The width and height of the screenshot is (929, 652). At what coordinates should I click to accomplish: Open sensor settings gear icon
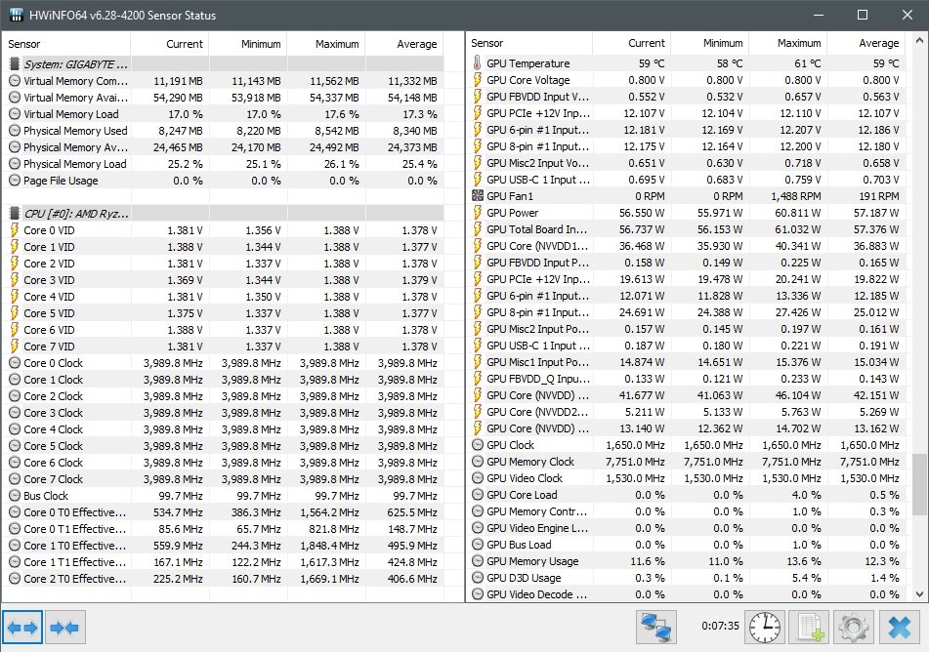click(854, 628)
